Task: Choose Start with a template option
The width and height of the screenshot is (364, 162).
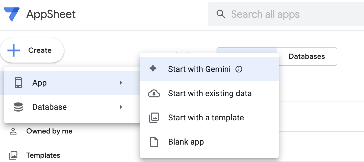Action: click(206, 118)
